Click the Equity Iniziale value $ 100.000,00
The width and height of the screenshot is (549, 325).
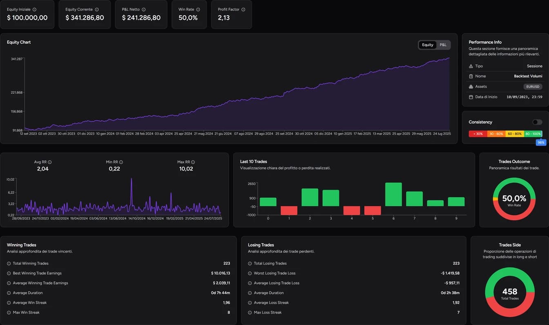pos(27,18)
